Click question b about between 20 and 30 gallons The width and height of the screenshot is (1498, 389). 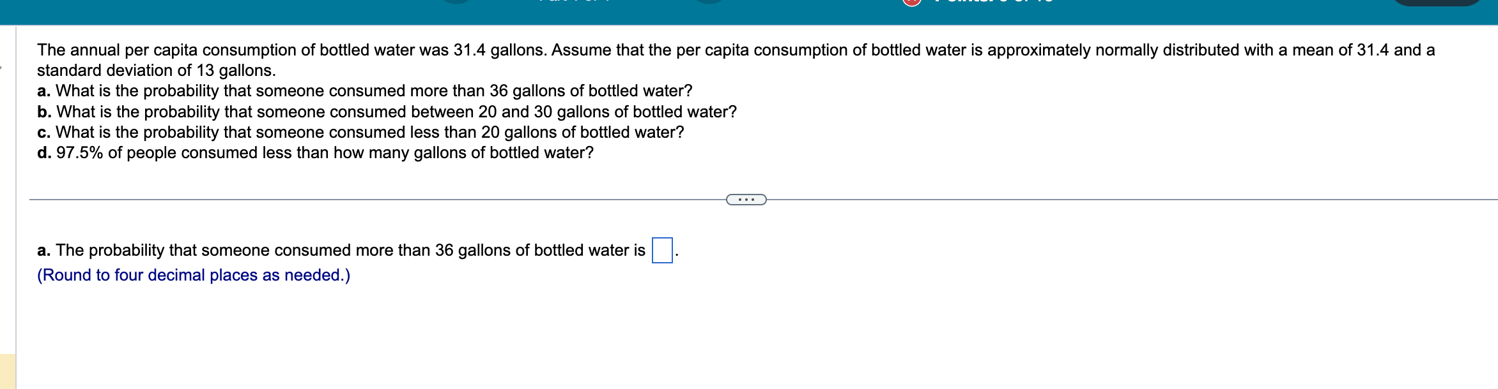pos(387,112)
